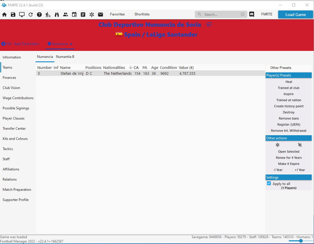This screenshot has height=244, width=314.
Task: Adjust the zoom slider at bottom right
Action: [x=301, y=241]
